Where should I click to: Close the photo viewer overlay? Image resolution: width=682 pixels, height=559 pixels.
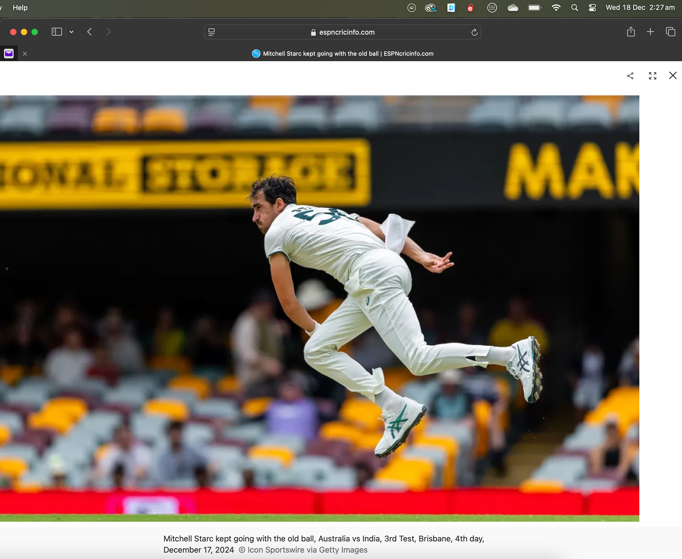673,76
